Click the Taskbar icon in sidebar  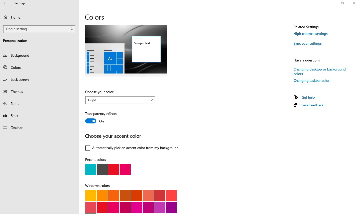pos(5,127)
